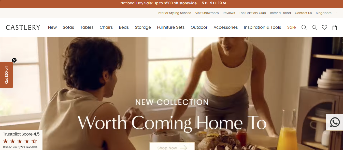The image size is (343, 150).
Task: Open the search magnifier icon
Action: pyautogui.click(x=304, y=27)
